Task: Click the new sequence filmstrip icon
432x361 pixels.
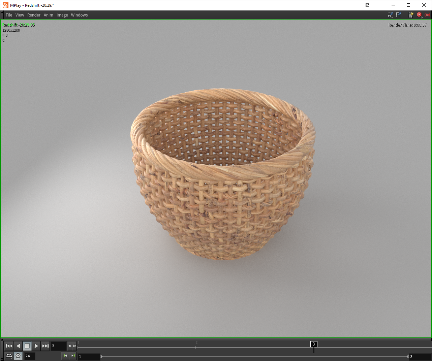Action: coord(411,15)
